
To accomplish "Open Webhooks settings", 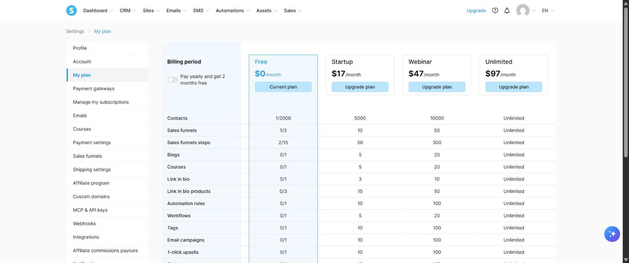I will point(108,224).
